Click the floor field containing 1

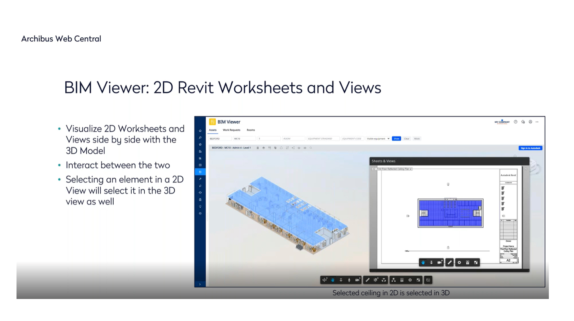pyautogui.click(x=269, y=138)
